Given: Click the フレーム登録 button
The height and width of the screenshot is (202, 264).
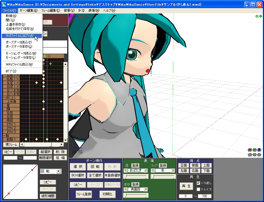Looking at the screenshot, I should (84, 194).
